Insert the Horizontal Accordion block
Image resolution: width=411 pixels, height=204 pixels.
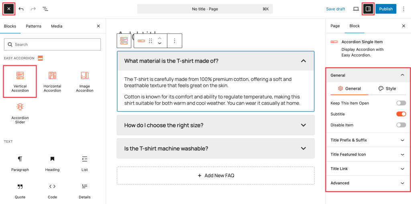(52, 81)
